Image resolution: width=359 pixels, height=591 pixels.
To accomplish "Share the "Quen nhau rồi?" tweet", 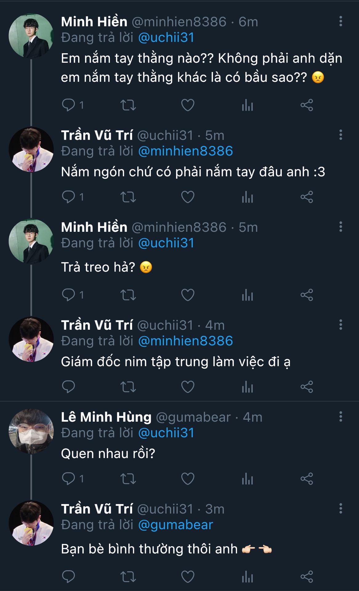I will coord(307,479).
